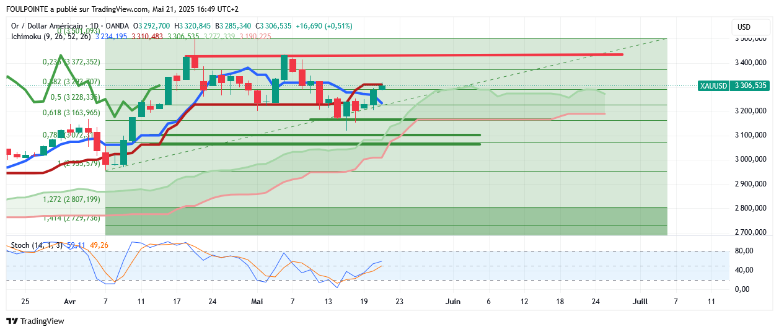Click the 3 100,000 price axis label
The height and width of the screenshot is (332, 779).
(x=751, y=135)
